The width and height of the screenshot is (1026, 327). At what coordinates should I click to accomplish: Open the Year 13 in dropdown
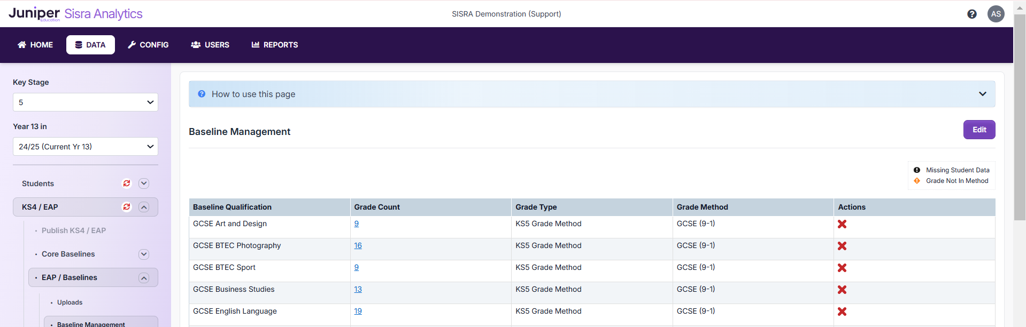[86, 147]
